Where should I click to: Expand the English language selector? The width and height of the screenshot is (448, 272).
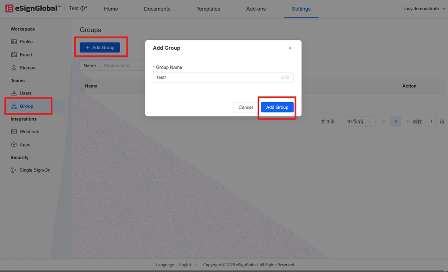pyautogui.click(x=188, y=265)
